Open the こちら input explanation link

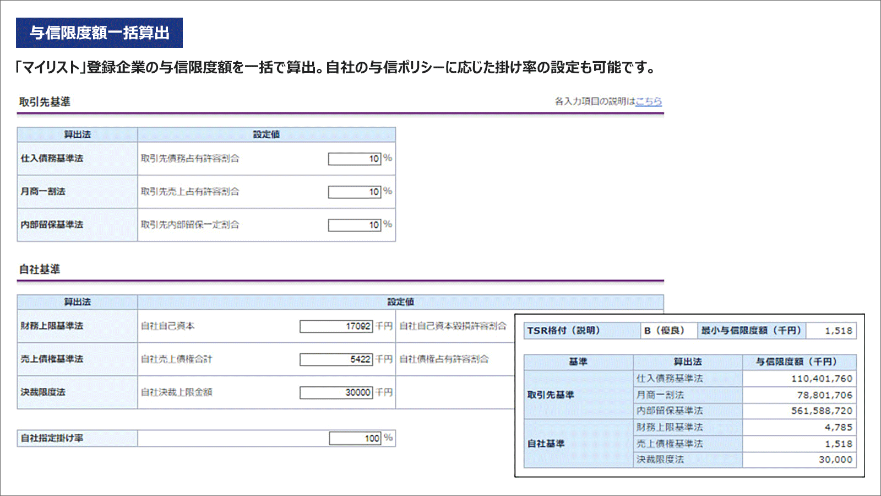pyautogui.click(x=648, y=101)
